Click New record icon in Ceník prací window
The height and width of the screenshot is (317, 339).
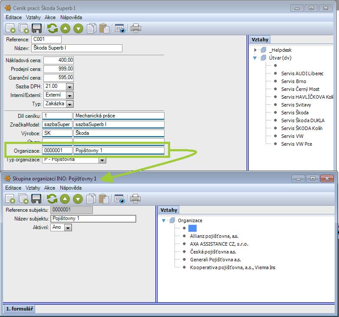coord(10,28)
